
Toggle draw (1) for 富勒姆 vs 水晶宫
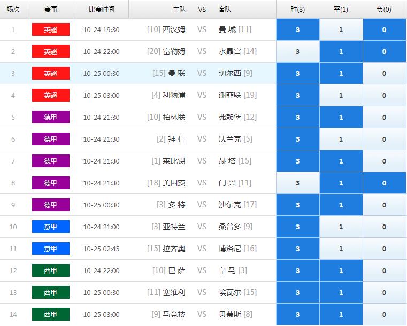(341, 51)
